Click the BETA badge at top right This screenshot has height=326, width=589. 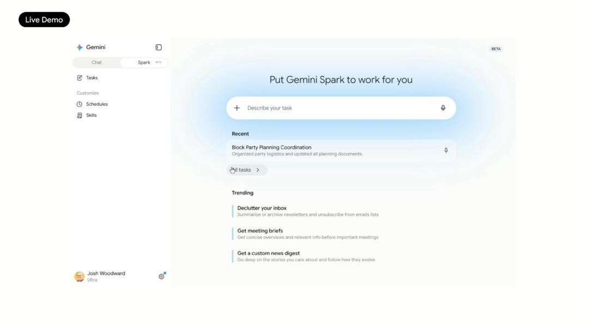tap(496, 49)
